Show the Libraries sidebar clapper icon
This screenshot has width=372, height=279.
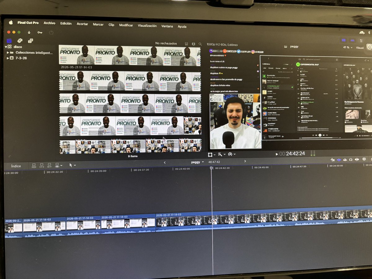pos(9,41)
